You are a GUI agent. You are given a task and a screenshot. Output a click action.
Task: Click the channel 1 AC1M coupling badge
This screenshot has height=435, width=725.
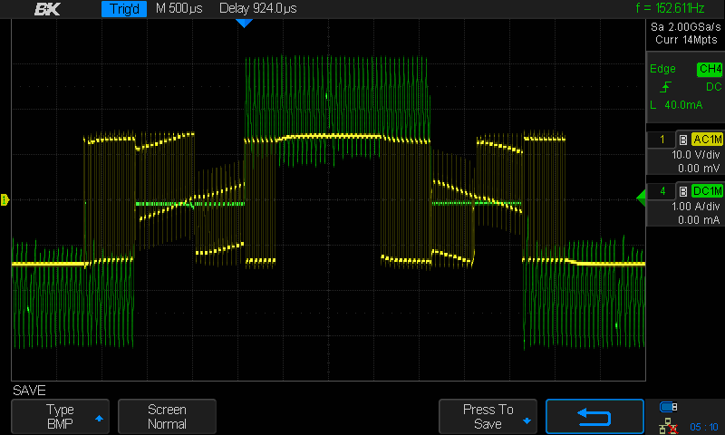coord(707,140)
